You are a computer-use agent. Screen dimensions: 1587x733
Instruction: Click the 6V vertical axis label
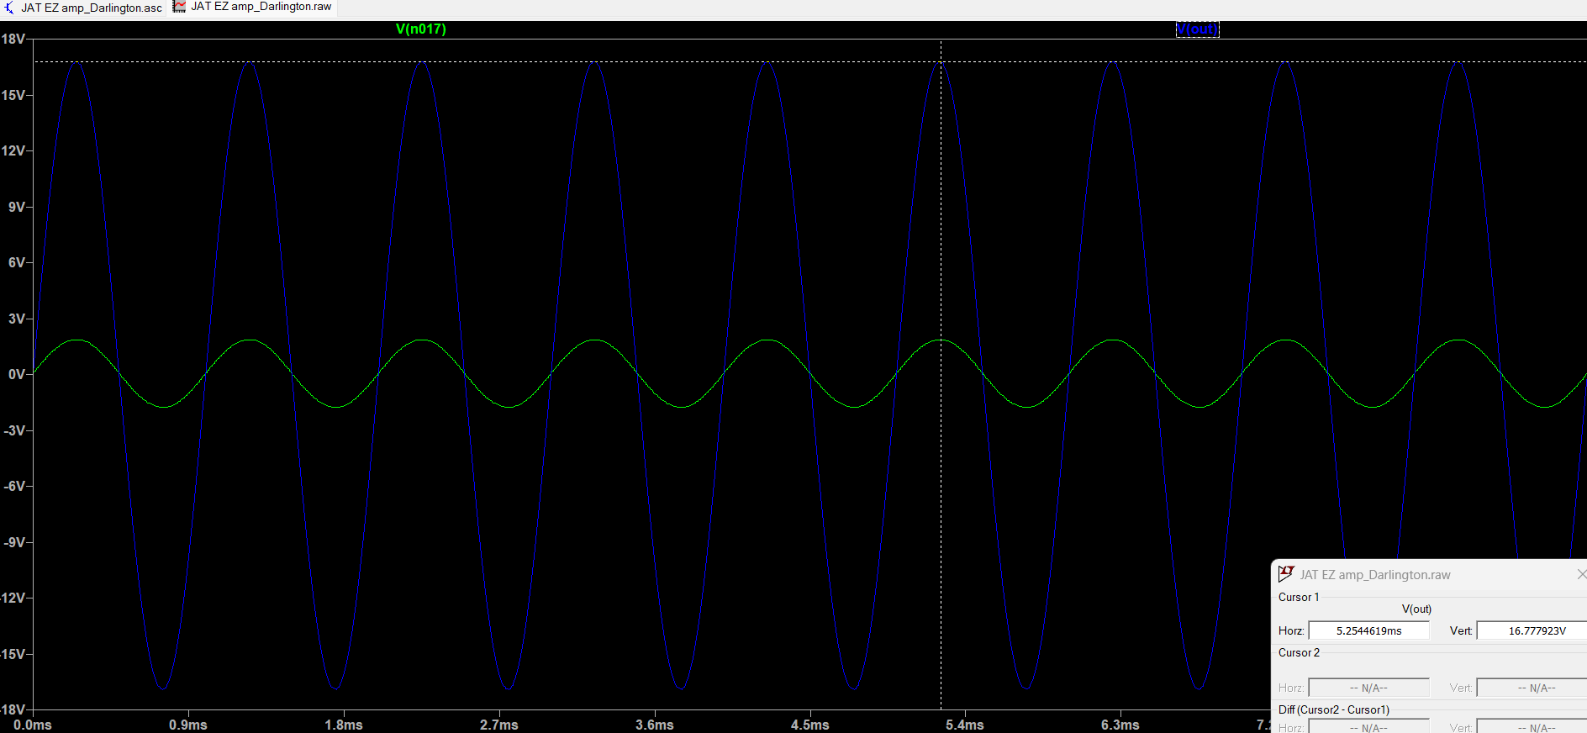(17, 262)
